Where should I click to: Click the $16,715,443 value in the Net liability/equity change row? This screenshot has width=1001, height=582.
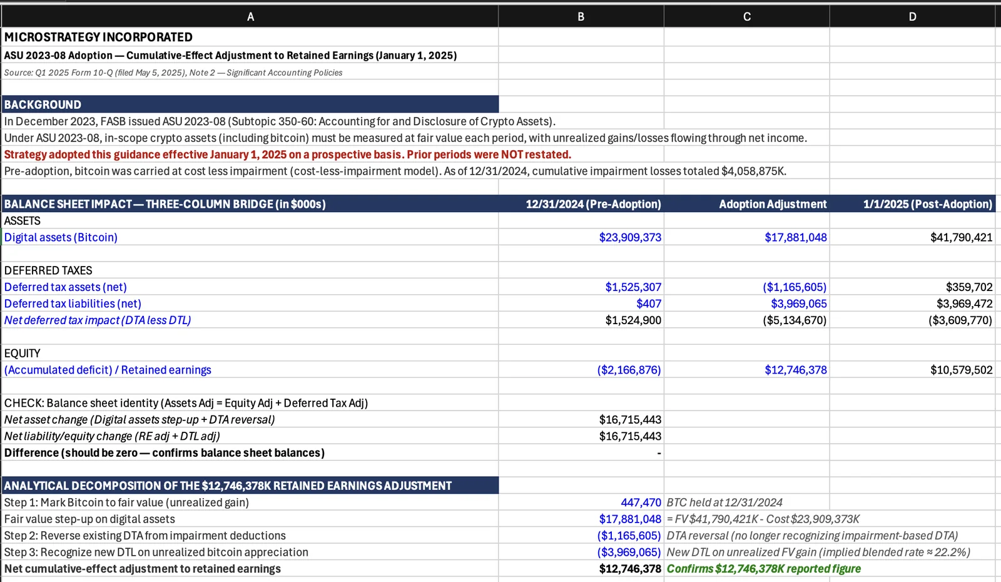coord(581,436)
